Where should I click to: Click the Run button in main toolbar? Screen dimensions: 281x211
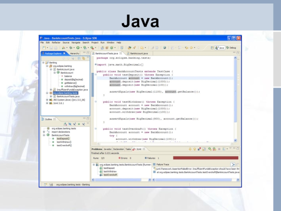click(x=78, y=47)
